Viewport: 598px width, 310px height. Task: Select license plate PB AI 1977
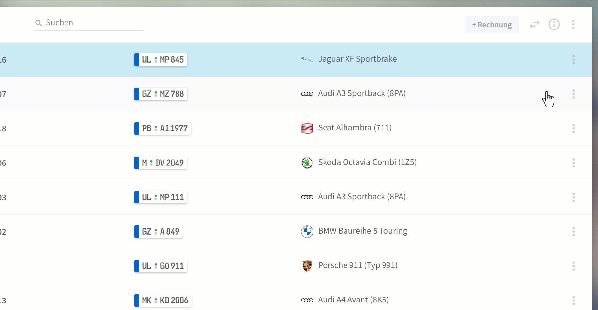162,128
